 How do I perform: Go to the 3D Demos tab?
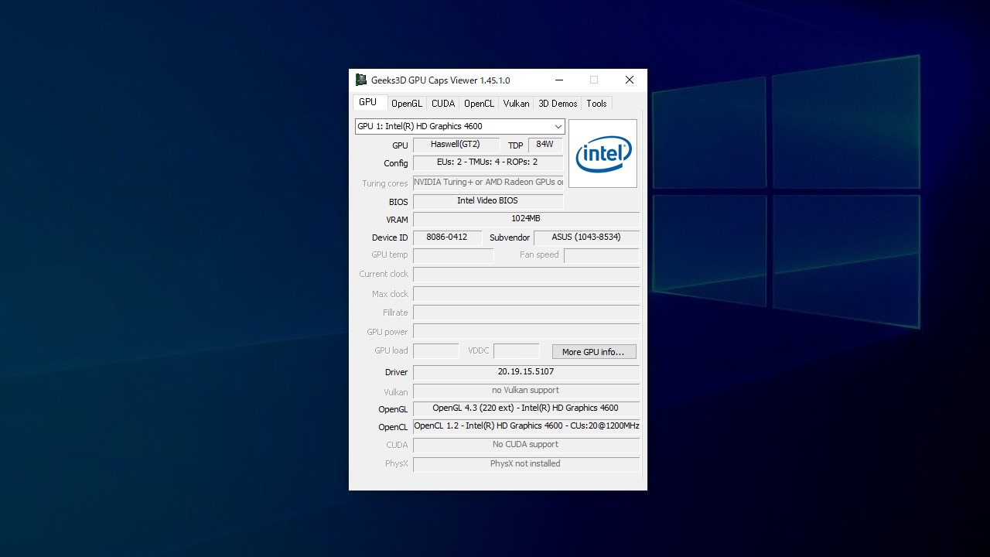[558, 104]
